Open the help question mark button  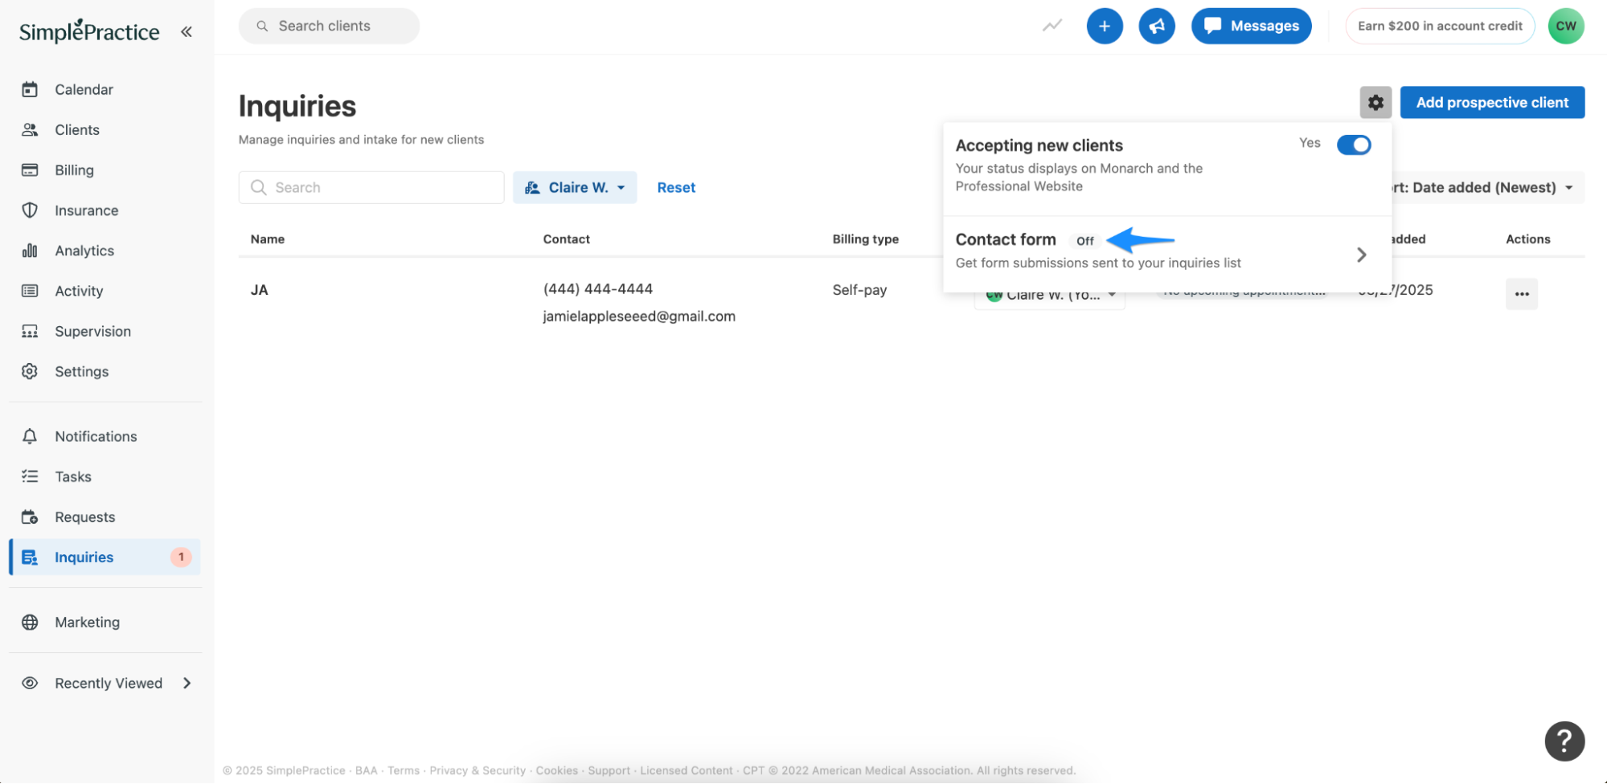point(1564,741)
